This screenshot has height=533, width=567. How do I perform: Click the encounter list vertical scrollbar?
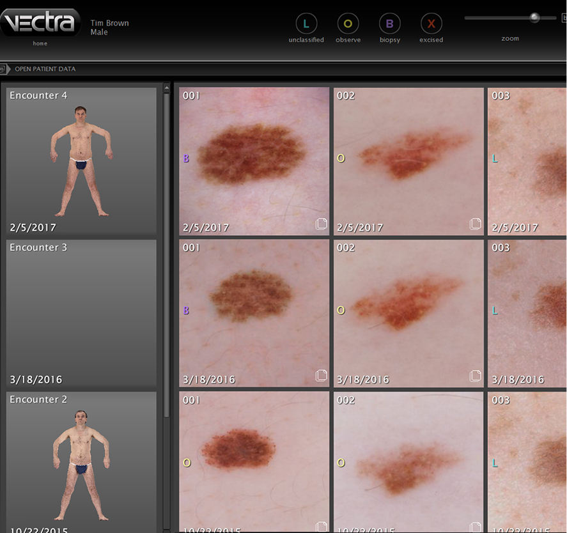[167, 256]
